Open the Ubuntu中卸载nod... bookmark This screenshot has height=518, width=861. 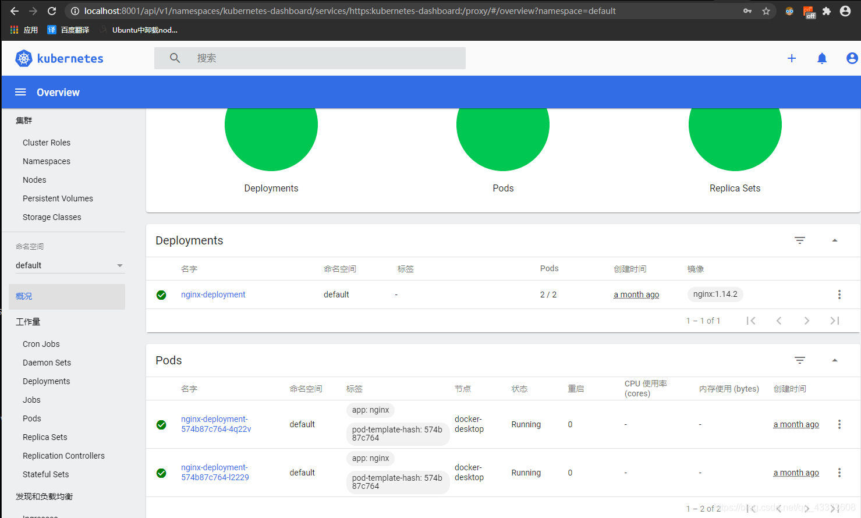tap(139, 30)
